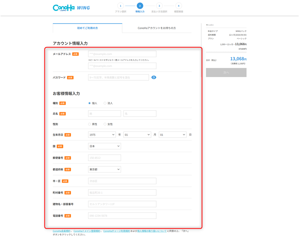Select the 法人 radio button
The image size is (299, 244).
[x=105, y=103]
